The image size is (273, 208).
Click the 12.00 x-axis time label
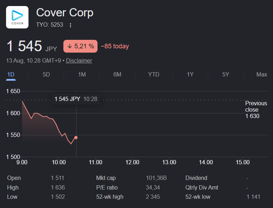(132, 162)
